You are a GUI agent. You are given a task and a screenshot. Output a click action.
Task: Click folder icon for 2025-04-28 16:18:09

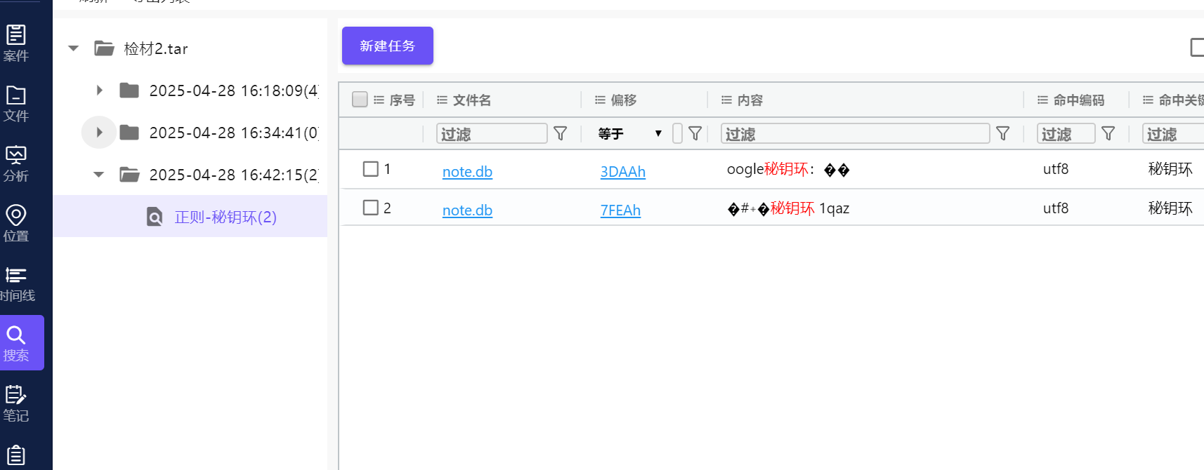tap(129, 90)
